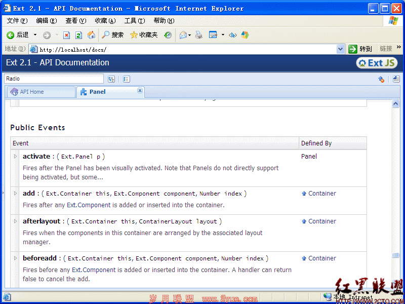Open Container link in afterlayout row
This screenshot has height=304, width=405.
(322, 221)
